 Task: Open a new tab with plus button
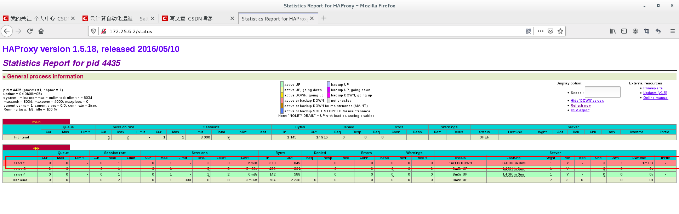coord(324,18)
